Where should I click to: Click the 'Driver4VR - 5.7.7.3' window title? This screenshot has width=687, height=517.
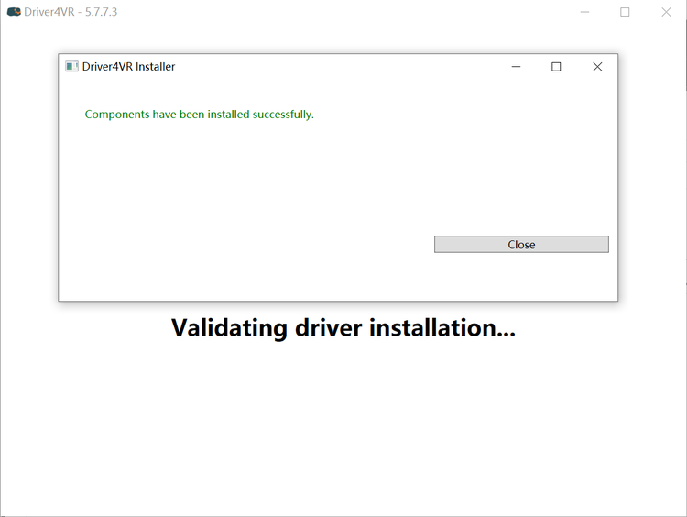point(71,12)
